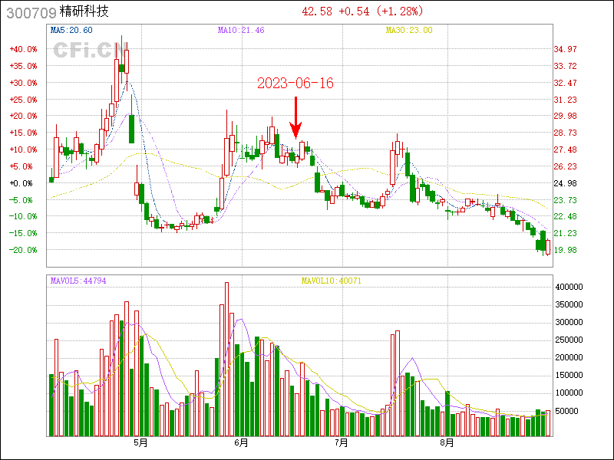Click the red arrow marking 2023-06-16
This screenshot has width=614, height=460.
click(x=296, y=115)
